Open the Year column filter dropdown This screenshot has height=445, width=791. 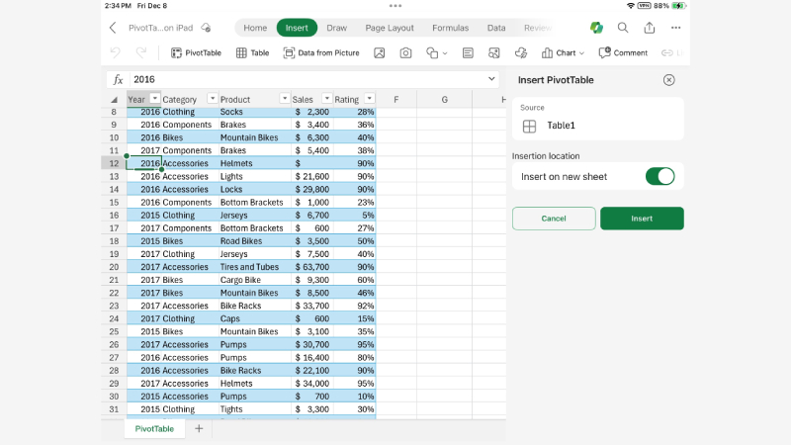(x=155, y=98)
